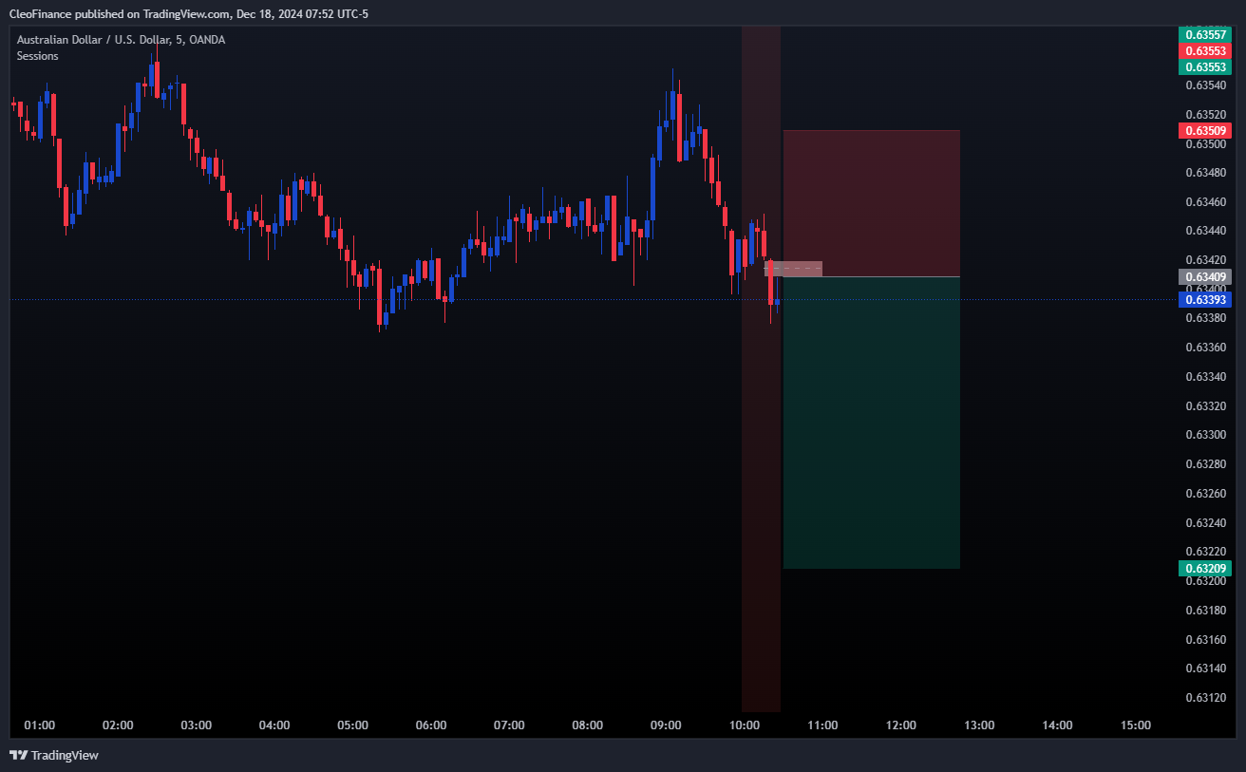Click the blue 0.63393 current price label

[x=1205, y=300]
